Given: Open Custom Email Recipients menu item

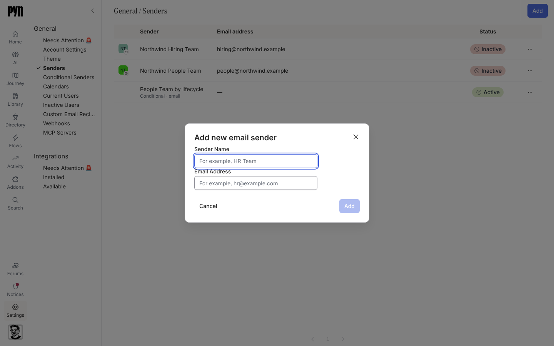Looking at the screenshot, I should [69, 114].
